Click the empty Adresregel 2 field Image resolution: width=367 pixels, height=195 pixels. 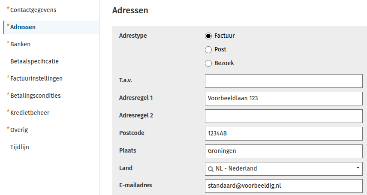284,116
